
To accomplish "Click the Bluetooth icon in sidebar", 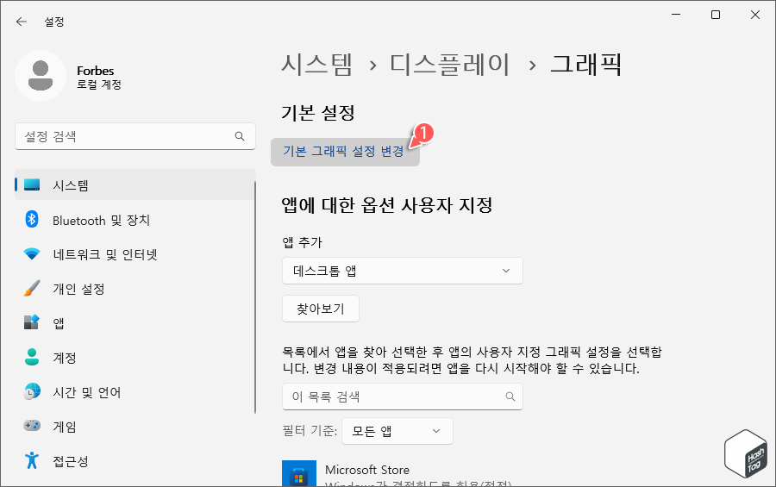I will [32, 219].
